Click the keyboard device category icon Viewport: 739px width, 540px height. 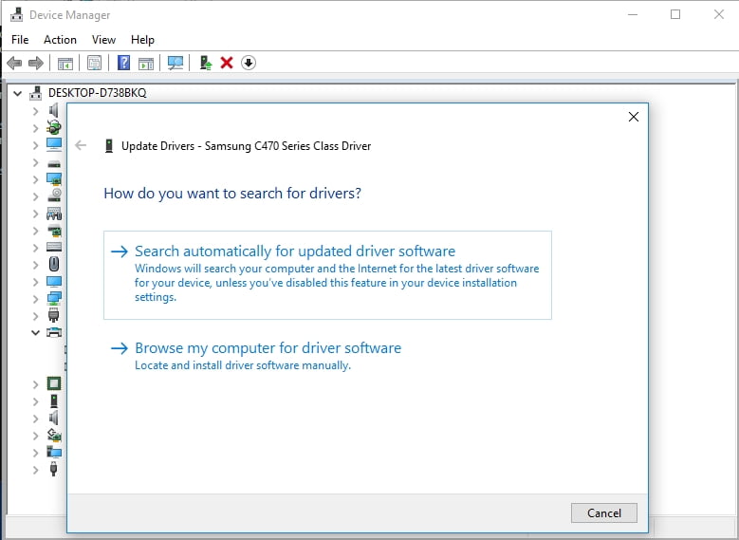(54, 247)
